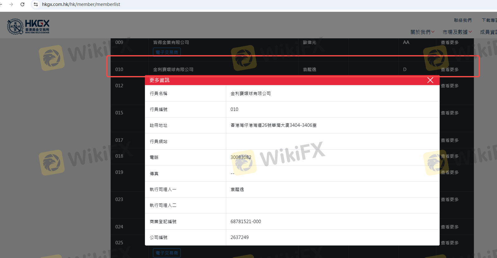
Task: Click the browser forward arrow
Action: pyautogui.click(x=11, y=4)
